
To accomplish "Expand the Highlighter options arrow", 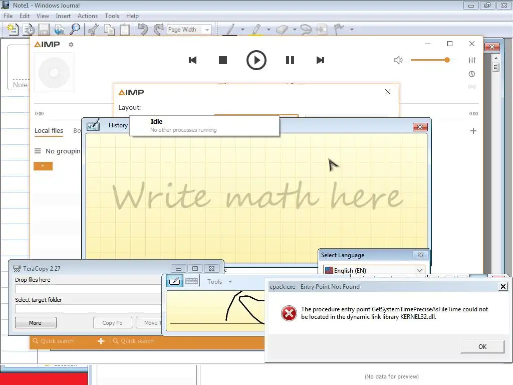I will coord(269,30).
